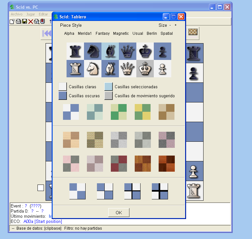Choose the medium border square style
252x239 pixels.
click(132, 191)
